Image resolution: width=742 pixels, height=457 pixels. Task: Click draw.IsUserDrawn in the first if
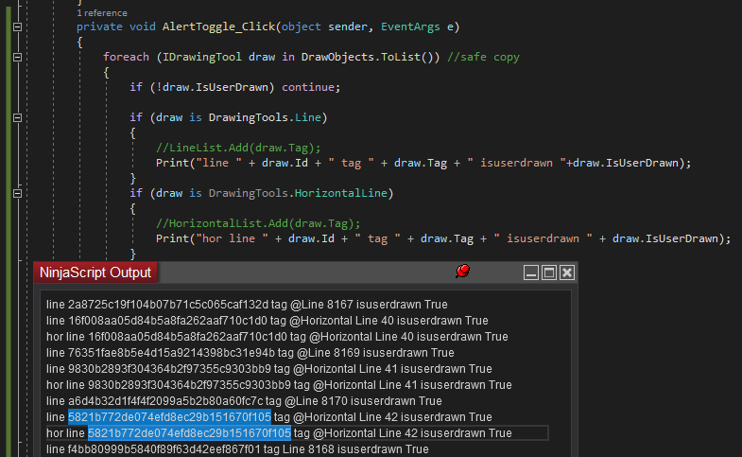[216, 88]
